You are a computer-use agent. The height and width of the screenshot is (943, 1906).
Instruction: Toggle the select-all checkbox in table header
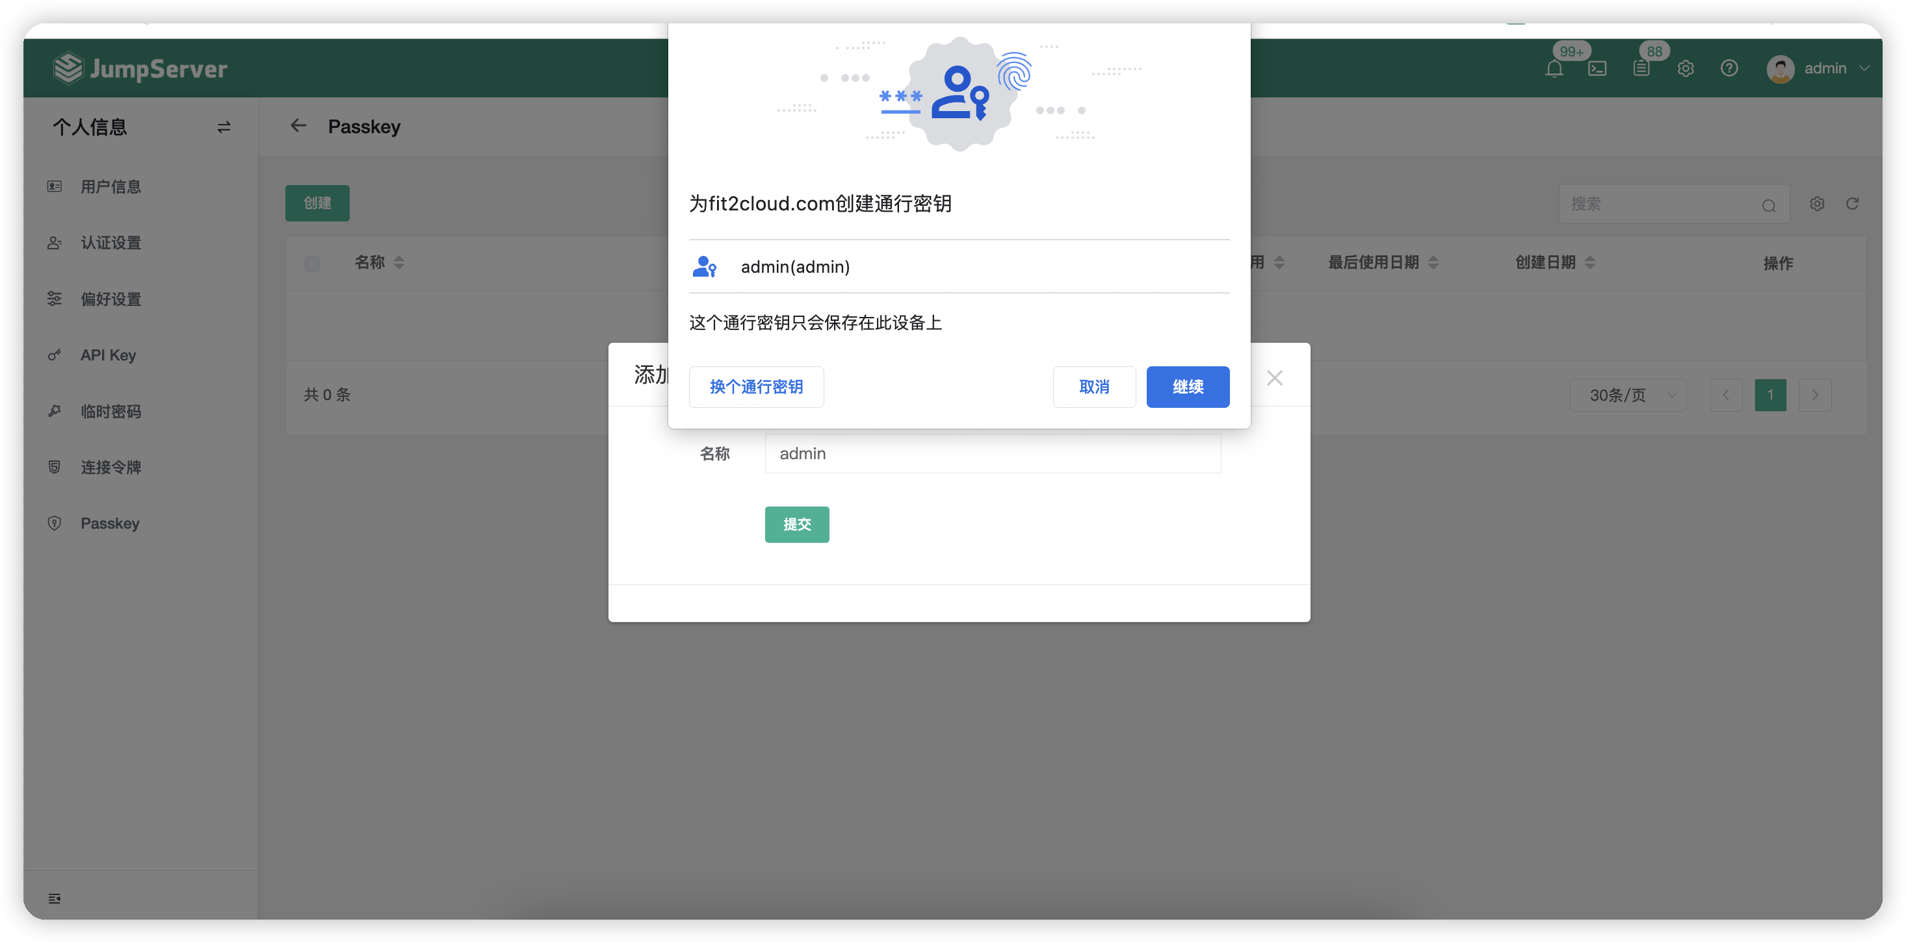(312, 264)
